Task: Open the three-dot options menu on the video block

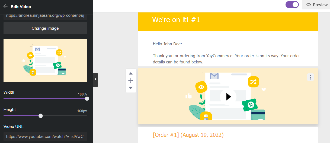Action: (310, 77)
